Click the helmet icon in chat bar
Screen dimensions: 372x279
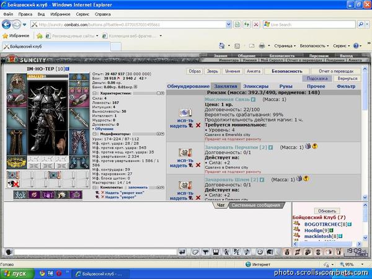[270, 252]
